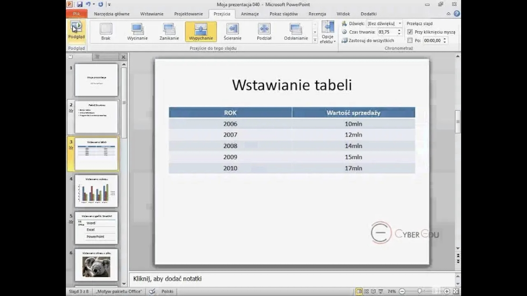Select slide 4 chart thumbnail

tap(96, 191)
